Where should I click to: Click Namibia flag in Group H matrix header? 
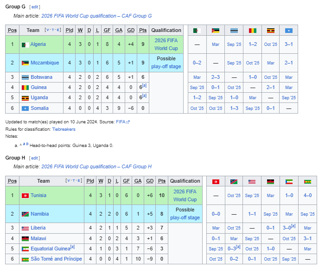click(x=234, y=182)
